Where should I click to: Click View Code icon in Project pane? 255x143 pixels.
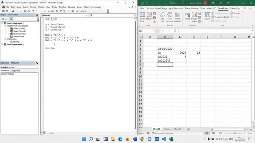point(3,19)
